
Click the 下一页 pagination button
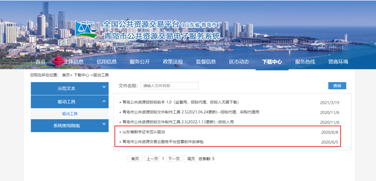click(174, 159)
